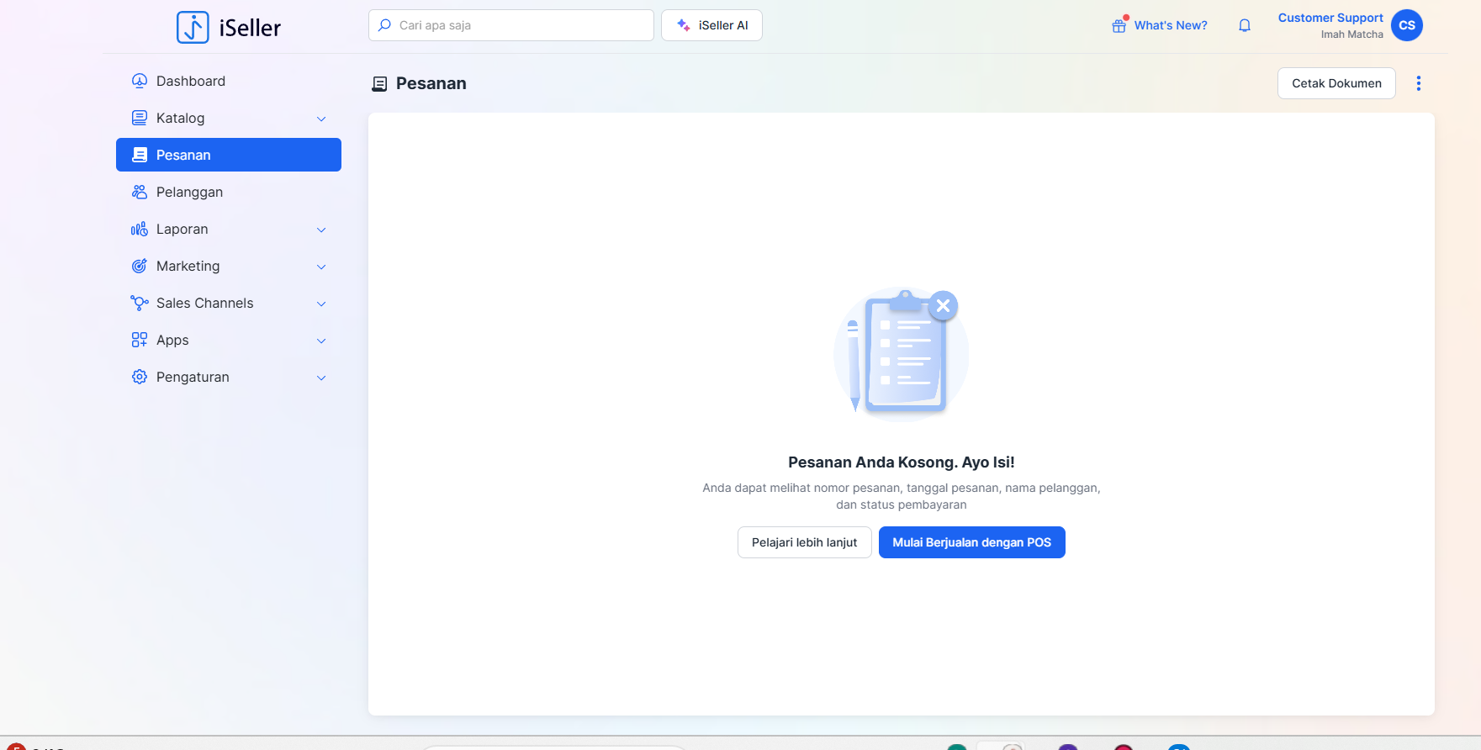Click the Cetak Dokumen button
The height and width of the screenshot is (750, 1481).
pyautogui.click(x=1336, y=83)
